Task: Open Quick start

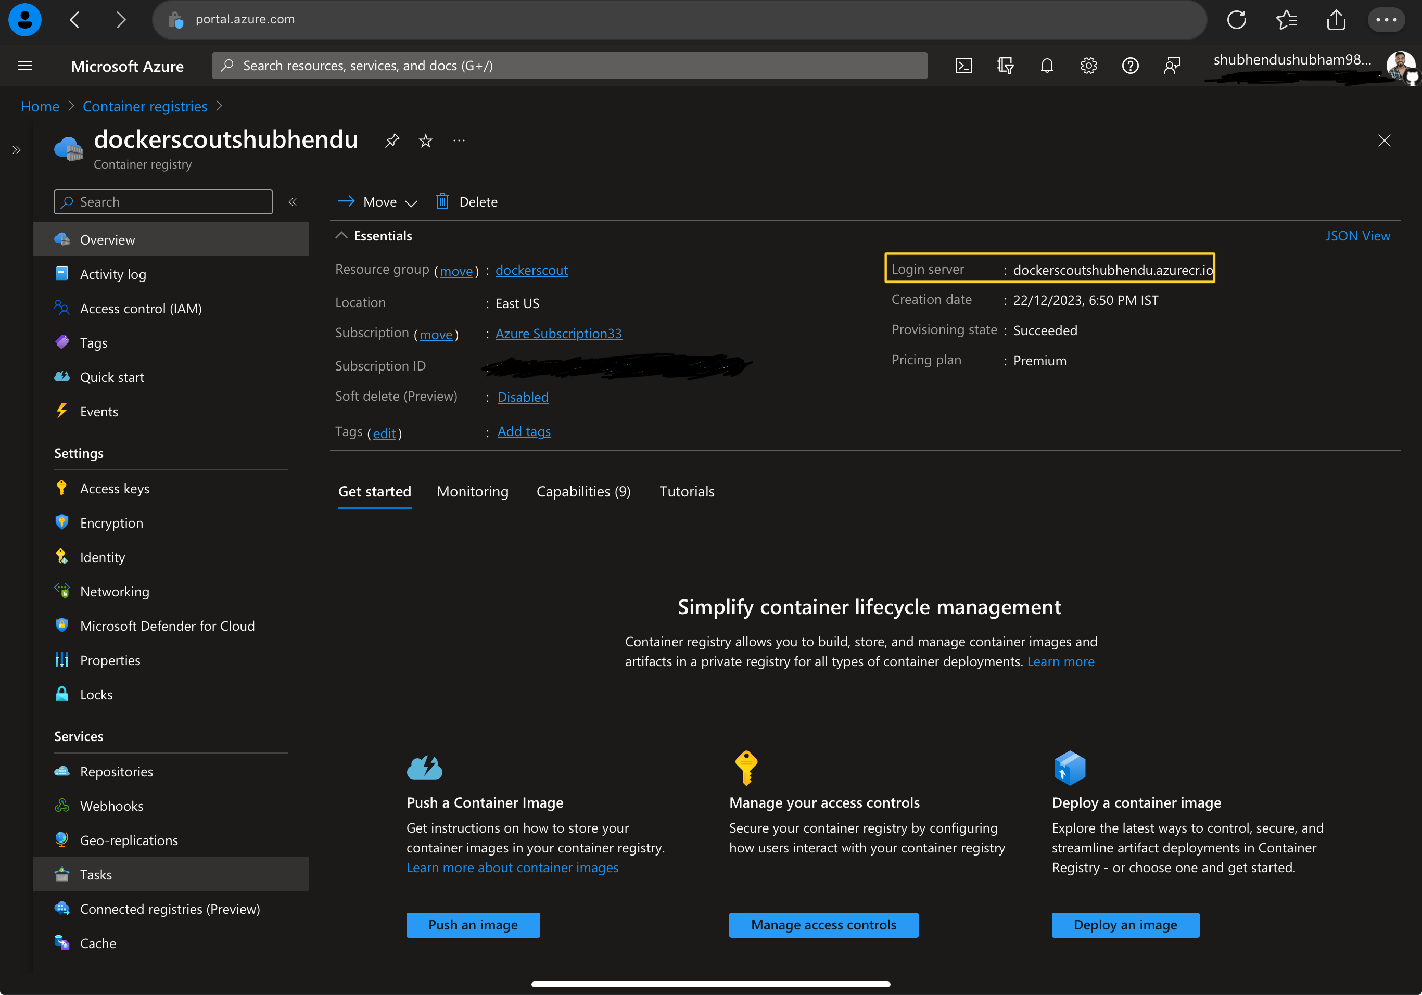Action: pos(171,377)
